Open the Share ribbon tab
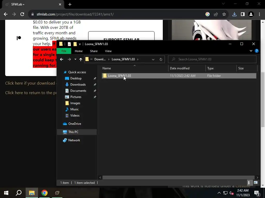The width and height of the screenshot is (265, 198). click(x=94, y=51)
